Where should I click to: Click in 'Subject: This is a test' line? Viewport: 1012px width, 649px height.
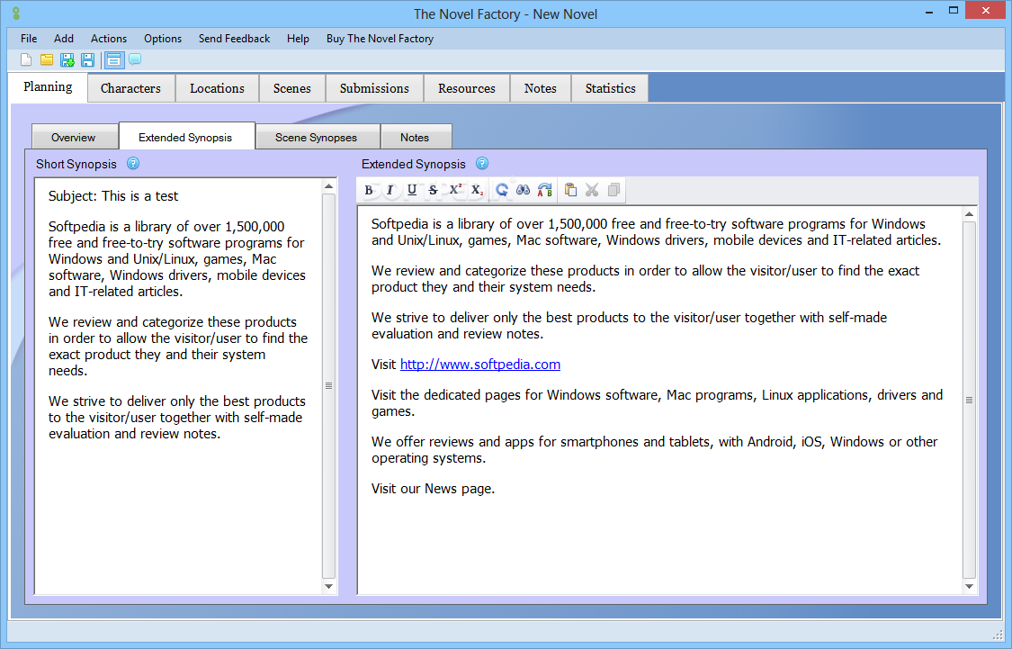click(x=113, y=196)
